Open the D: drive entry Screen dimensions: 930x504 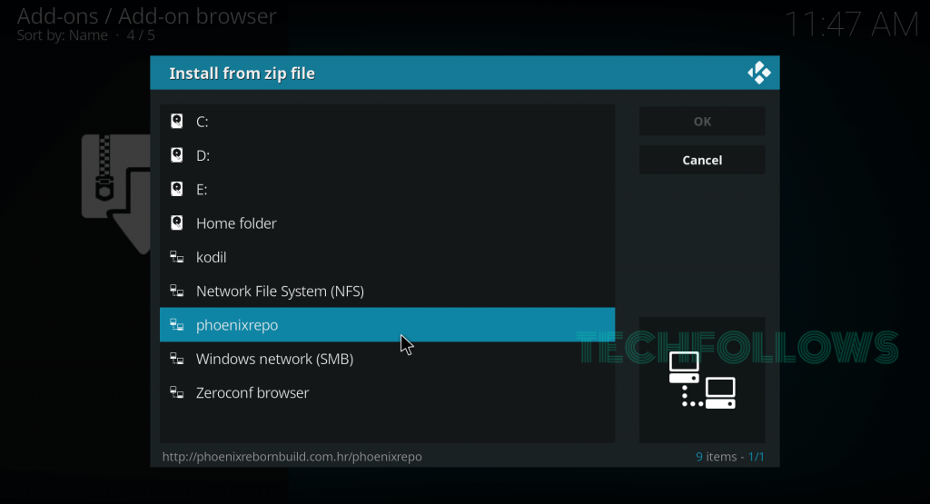387,155
